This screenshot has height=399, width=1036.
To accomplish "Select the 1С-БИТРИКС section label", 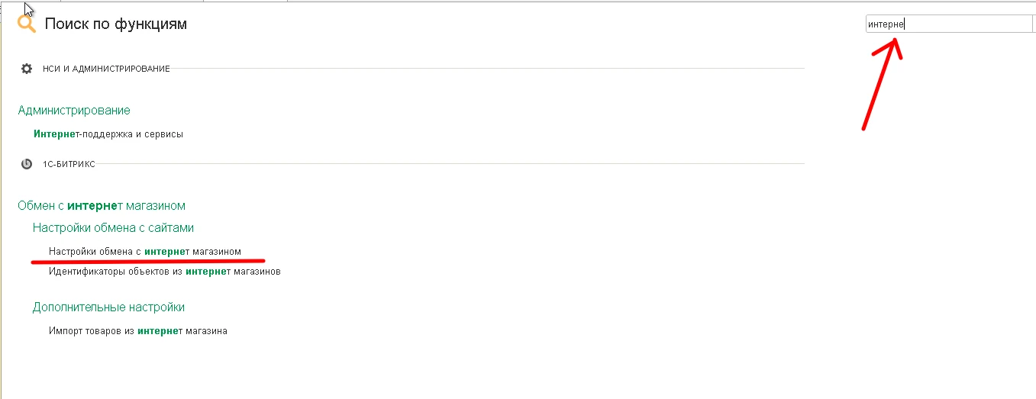I will click(x=69, y=164).
